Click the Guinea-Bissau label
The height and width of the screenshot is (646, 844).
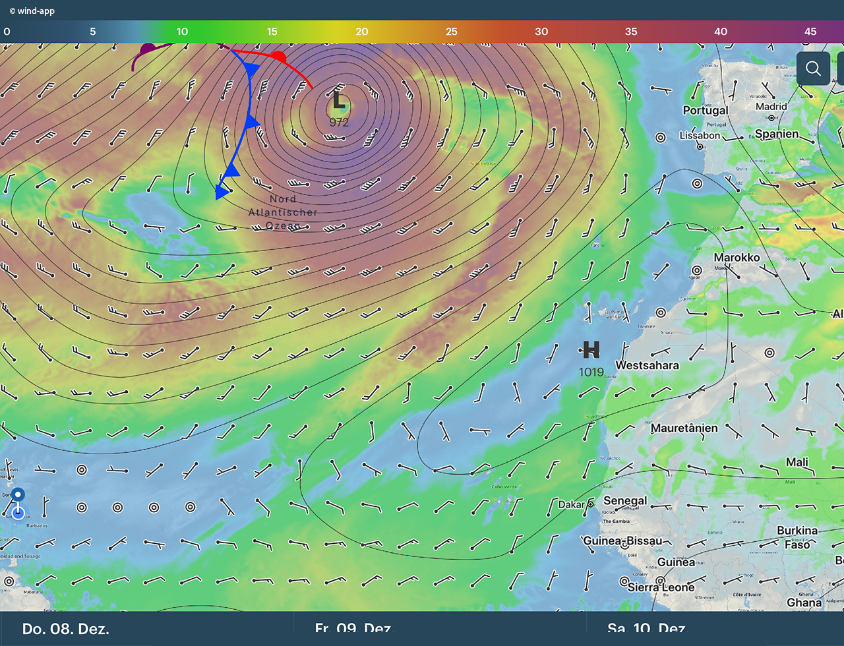click(622, 541)
